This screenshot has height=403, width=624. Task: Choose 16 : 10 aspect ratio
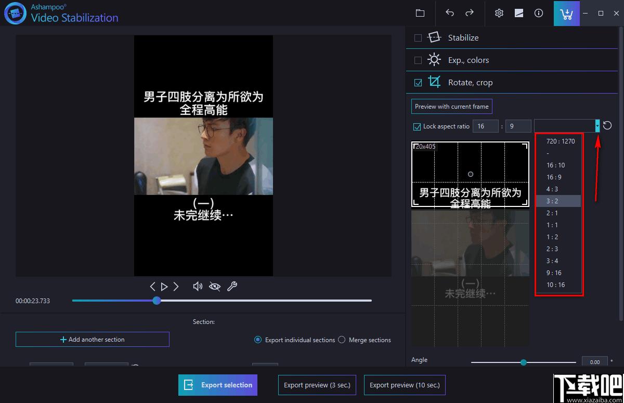[558, 165]
